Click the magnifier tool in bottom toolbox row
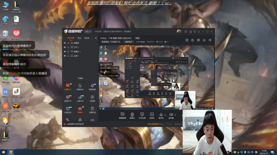The width and height of the screenshot is (277, 155). 68,120
